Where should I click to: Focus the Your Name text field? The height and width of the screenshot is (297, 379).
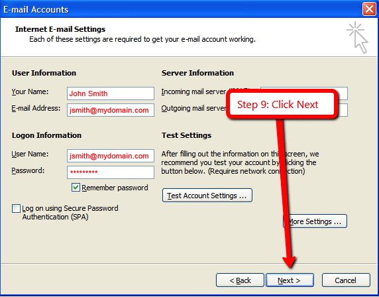(x=111, y=93)
